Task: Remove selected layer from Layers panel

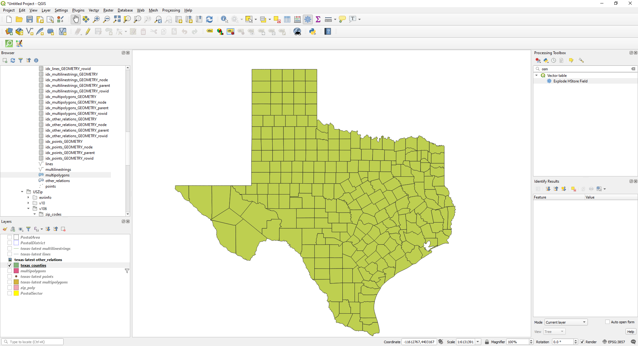Action: [x=63, y=229]
